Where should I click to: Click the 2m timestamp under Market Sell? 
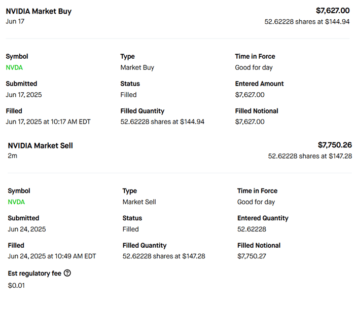point(13,156)
